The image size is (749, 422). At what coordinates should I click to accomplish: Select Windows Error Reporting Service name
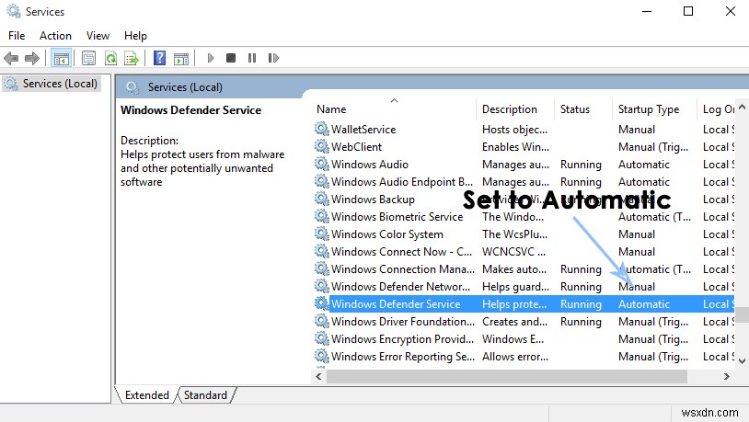pos(403,357)
